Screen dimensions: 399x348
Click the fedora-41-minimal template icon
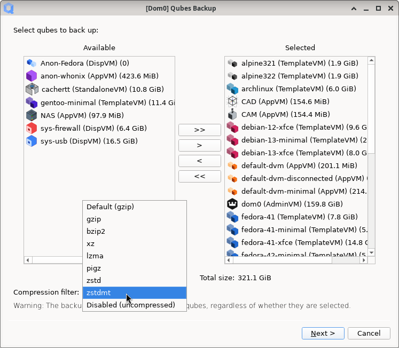pos(232,230)
